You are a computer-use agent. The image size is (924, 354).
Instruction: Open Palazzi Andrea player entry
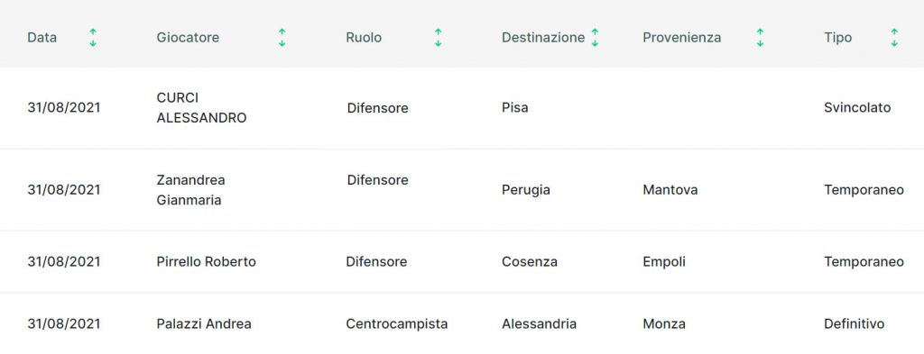click(204, 324)
